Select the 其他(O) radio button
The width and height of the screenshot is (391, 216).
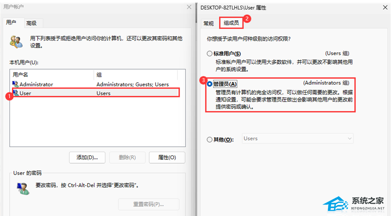click(210, 140)
